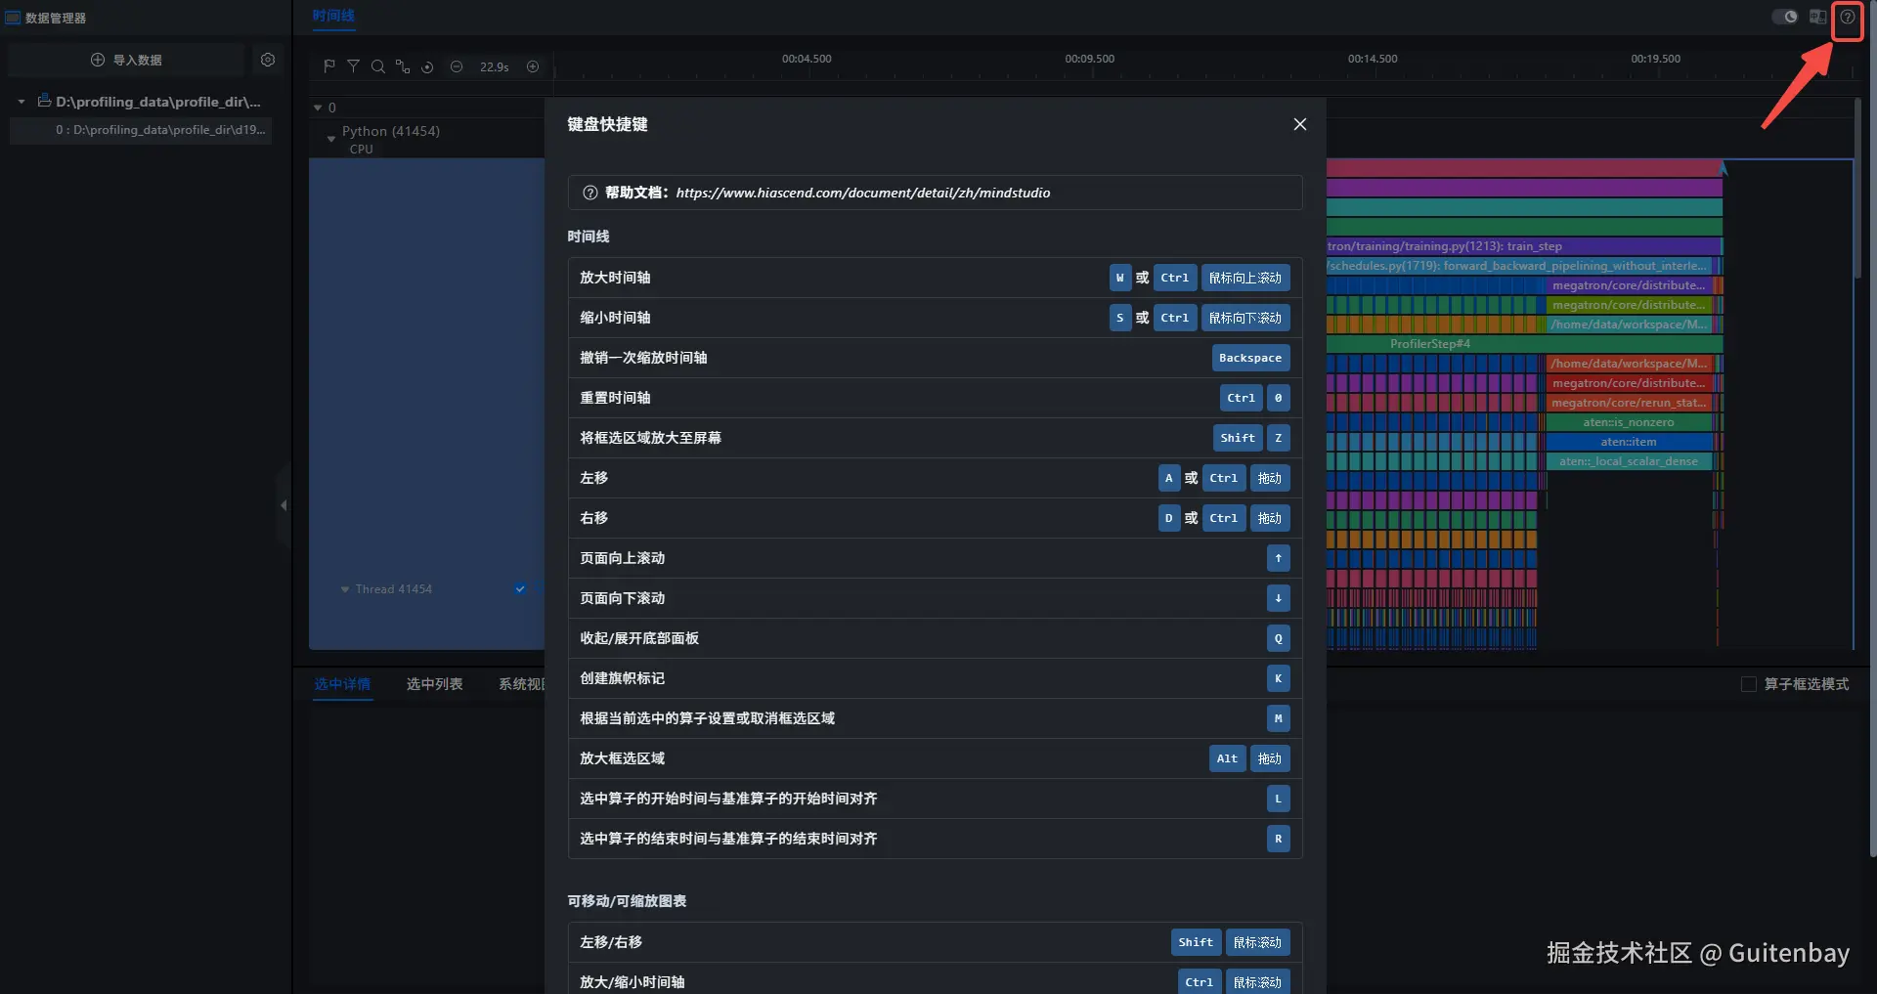Switch to the 系统视图 tab
This screenshot has height=994, width=1877.
pyautogui.click(x=522, y=684)
